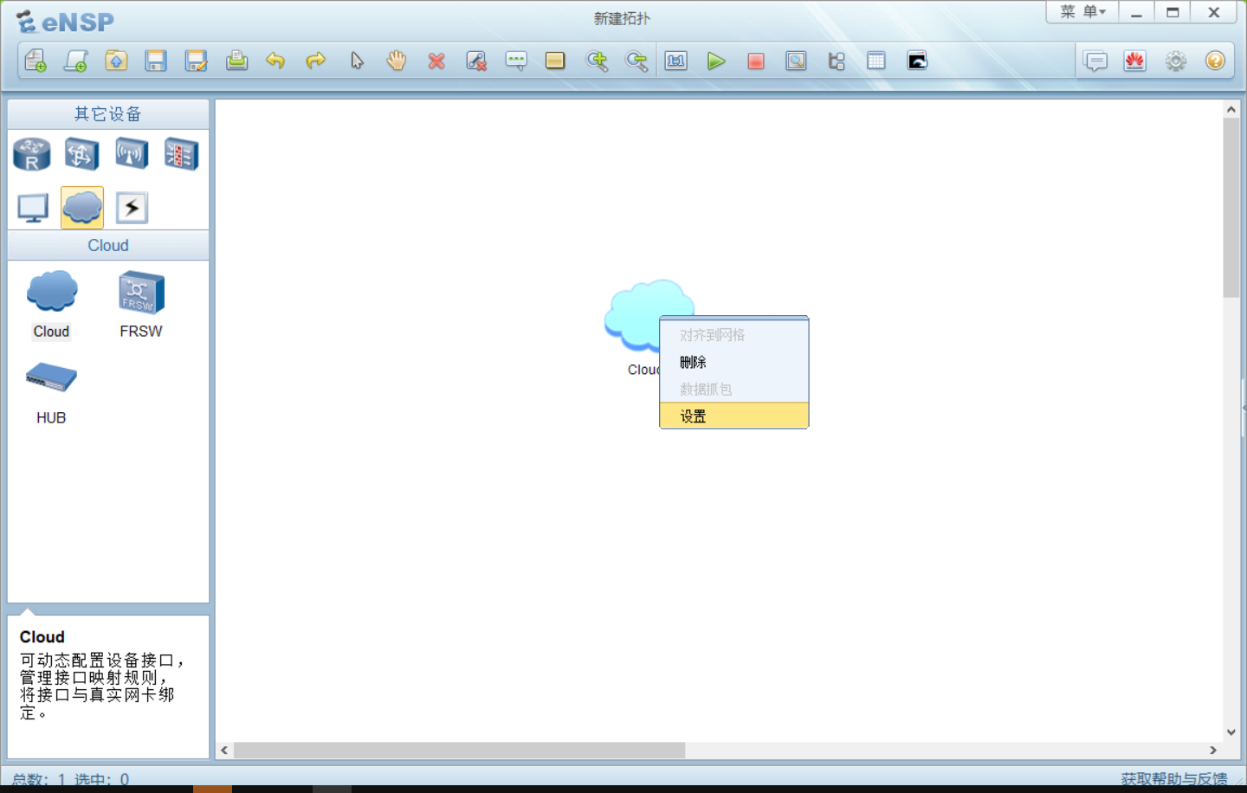This screenshot has width=1247, height=793.
Task: Stop devices with the red stop icon
Action: [755, 61]
